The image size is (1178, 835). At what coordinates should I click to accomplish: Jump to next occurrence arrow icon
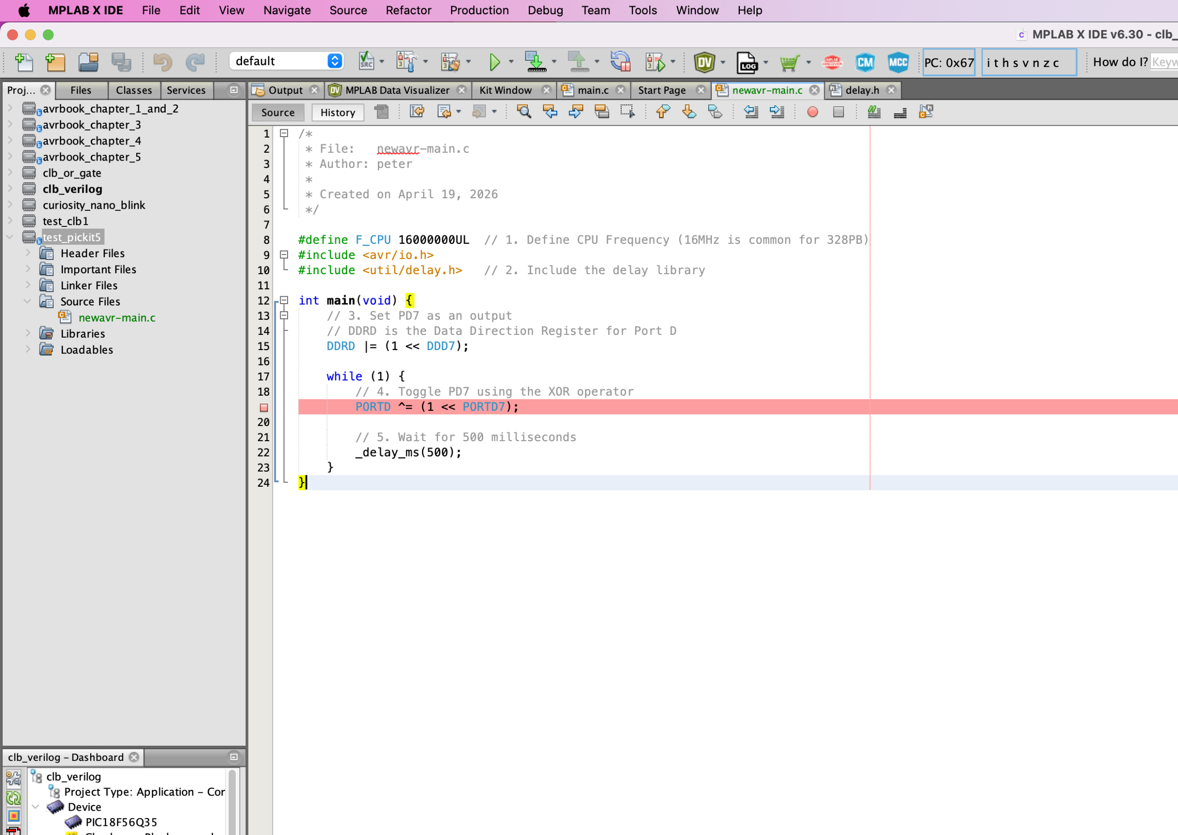pyautogui.click(x=576, y=112)
